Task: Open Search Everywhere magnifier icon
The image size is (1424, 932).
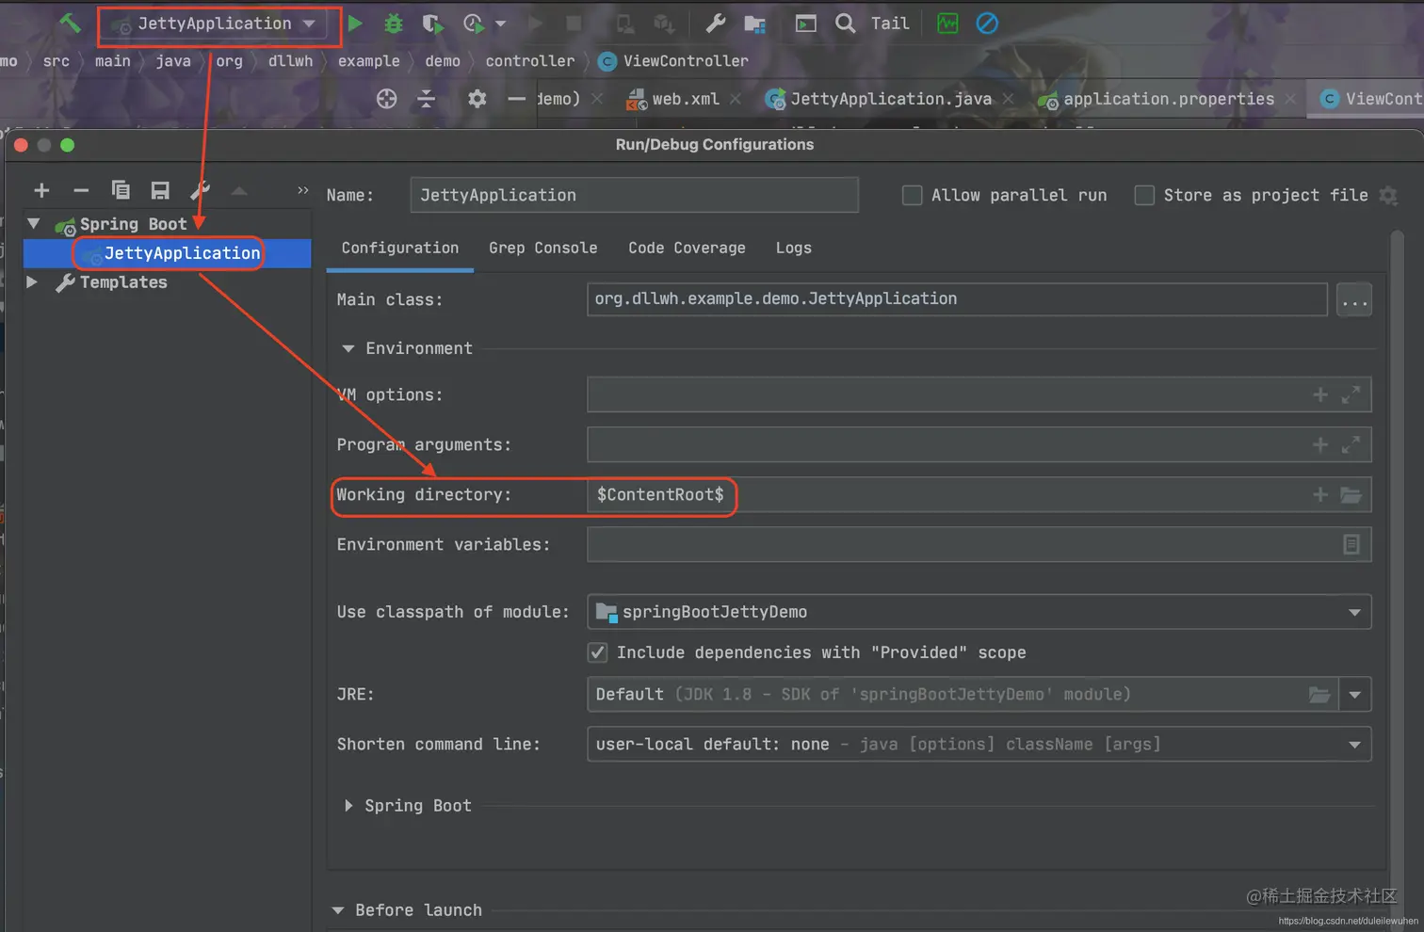Action: coord(846,24)
